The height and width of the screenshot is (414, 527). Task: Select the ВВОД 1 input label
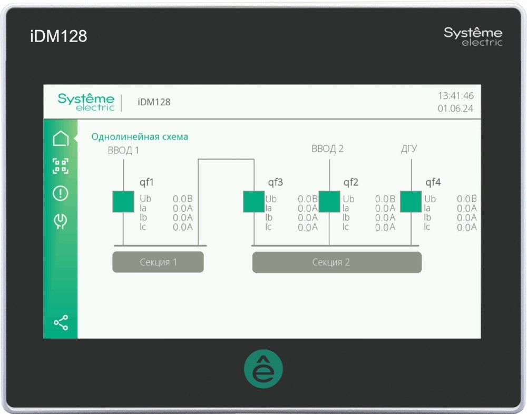[123, 150]
